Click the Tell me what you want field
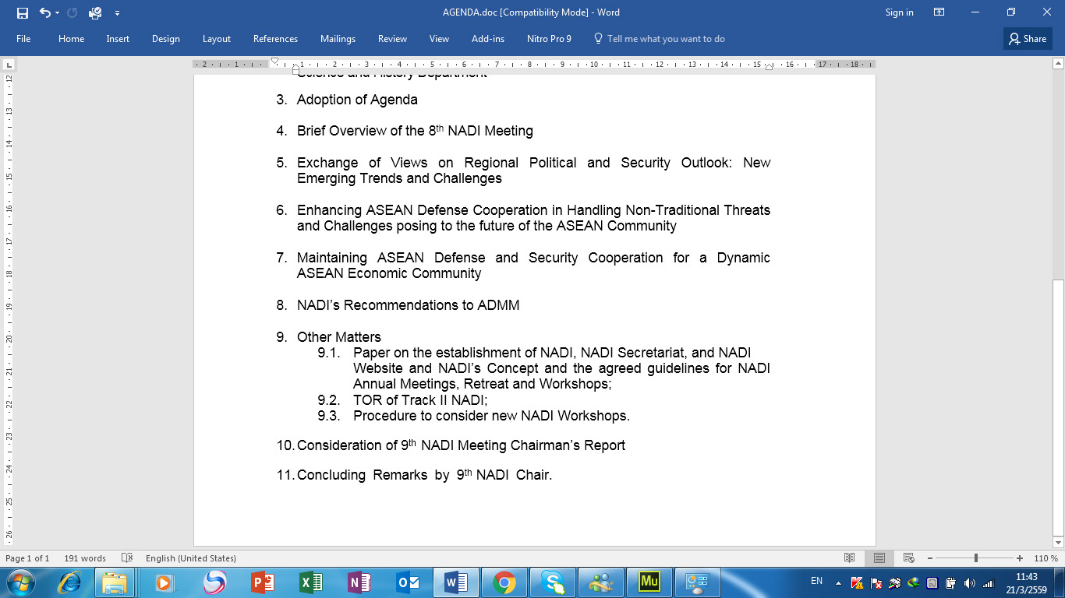The width and height of the screenshot is (1065, 598). 660,39
